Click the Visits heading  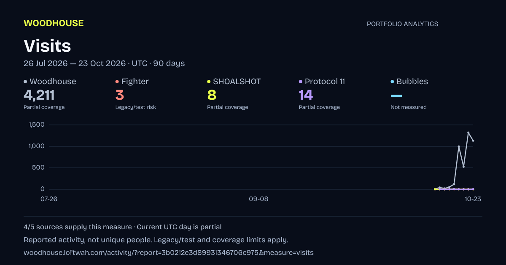click(47, 46)
